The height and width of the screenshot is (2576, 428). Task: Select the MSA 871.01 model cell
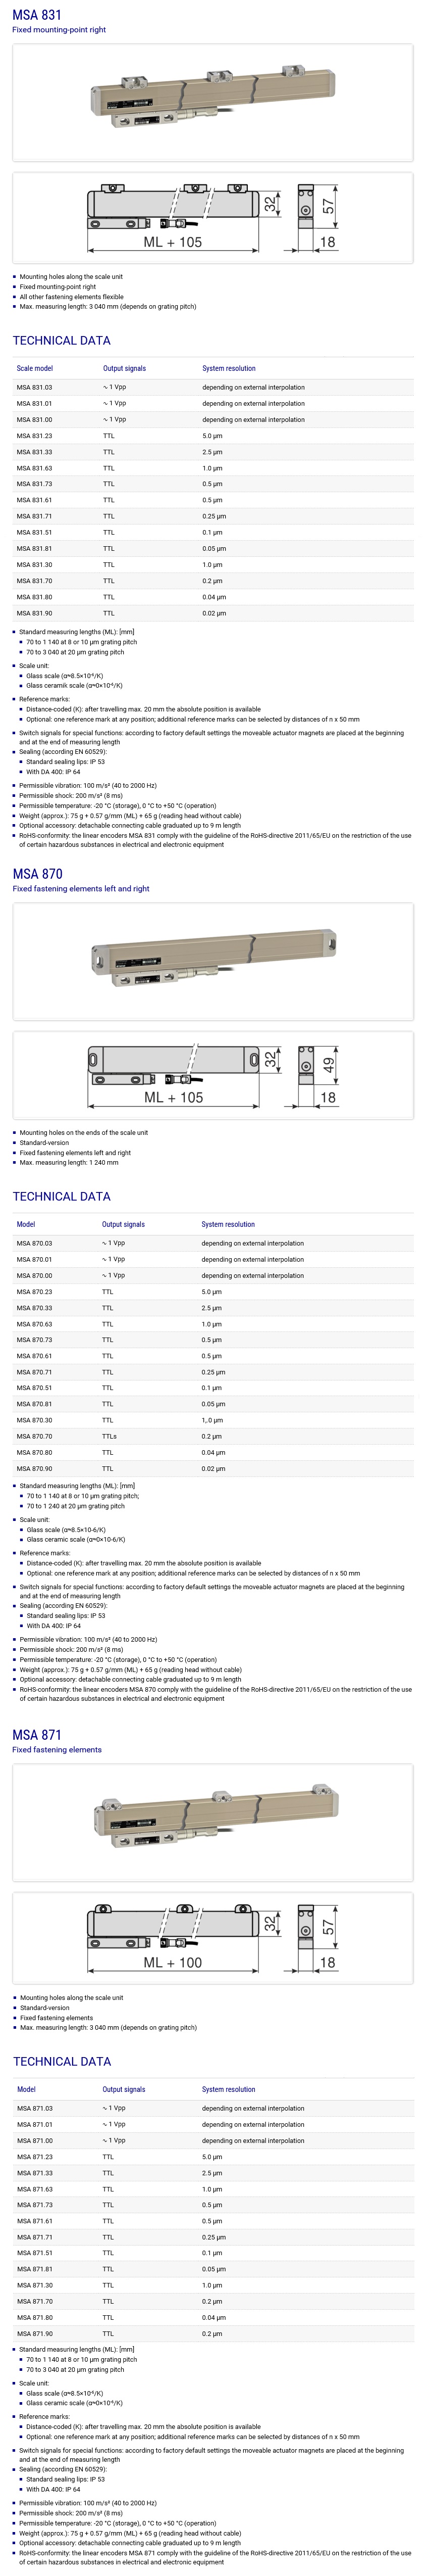click(x=35, y=2124)
